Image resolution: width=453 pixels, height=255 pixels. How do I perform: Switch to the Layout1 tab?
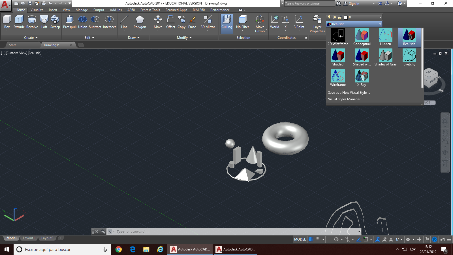[29, 238]
